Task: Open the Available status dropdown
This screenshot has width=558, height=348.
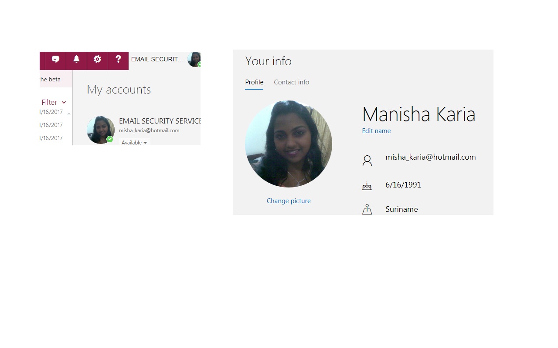Action: click(134, 143)
